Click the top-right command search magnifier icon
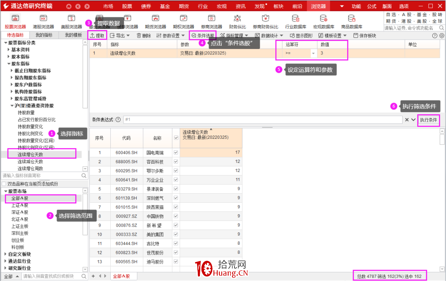 click(441, 28)
